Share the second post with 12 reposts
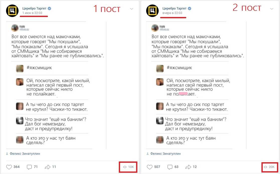280x174 pixels. 191,167
